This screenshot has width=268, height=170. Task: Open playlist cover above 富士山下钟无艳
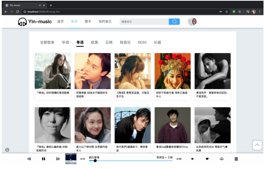pyautogui.click(x=93, y=125)
